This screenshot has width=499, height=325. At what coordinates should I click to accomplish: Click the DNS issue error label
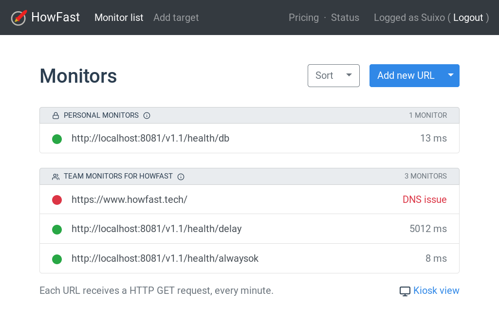(x=425, y=200)
